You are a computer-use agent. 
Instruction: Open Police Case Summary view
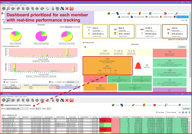pyautogui.click(x=137, y=17)
